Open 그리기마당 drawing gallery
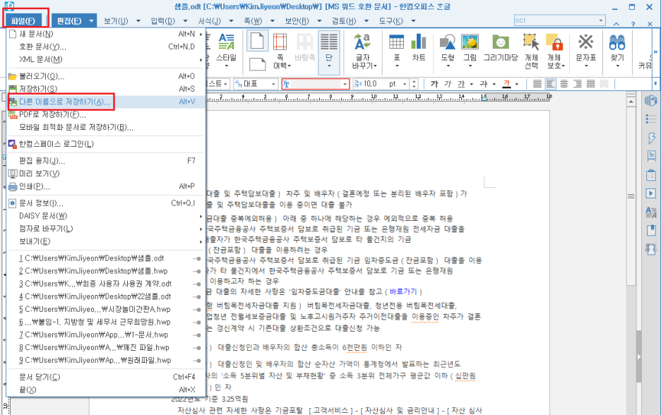This screenshot has width=661, height=415. [x=501, y=47]
